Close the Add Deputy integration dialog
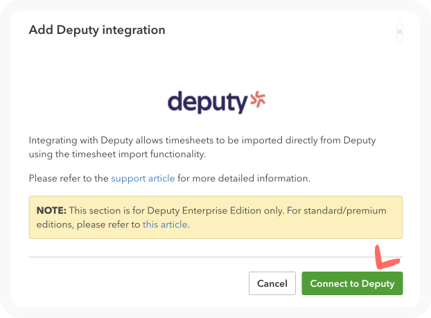 coord(399,31)
